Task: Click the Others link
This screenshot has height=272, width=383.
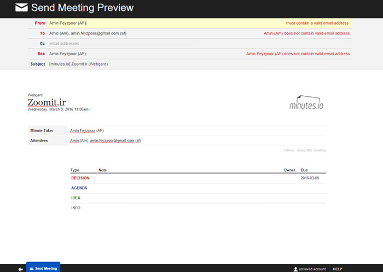Action: pyautogui.click(x=289, y=151)
